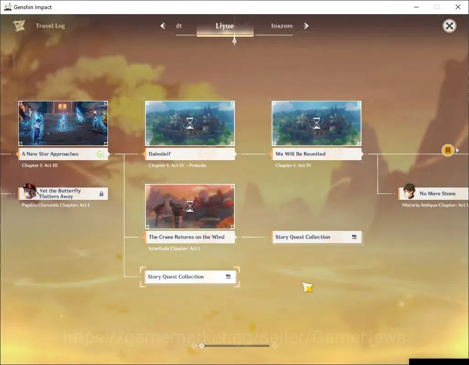Click 'Chapter I: Act IV – Prelude' subtitle
The height and width of the screenshot is (365, 469).
[x=177, y=165]
